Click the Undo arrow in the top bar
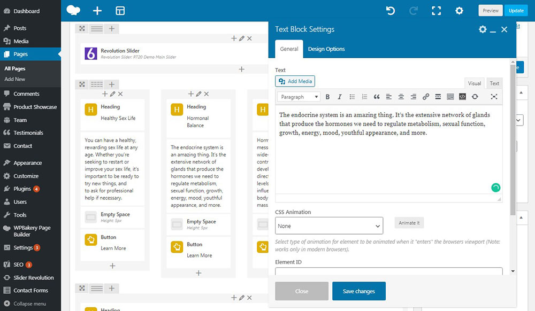 pyautogui.click(x=391, y=11)
